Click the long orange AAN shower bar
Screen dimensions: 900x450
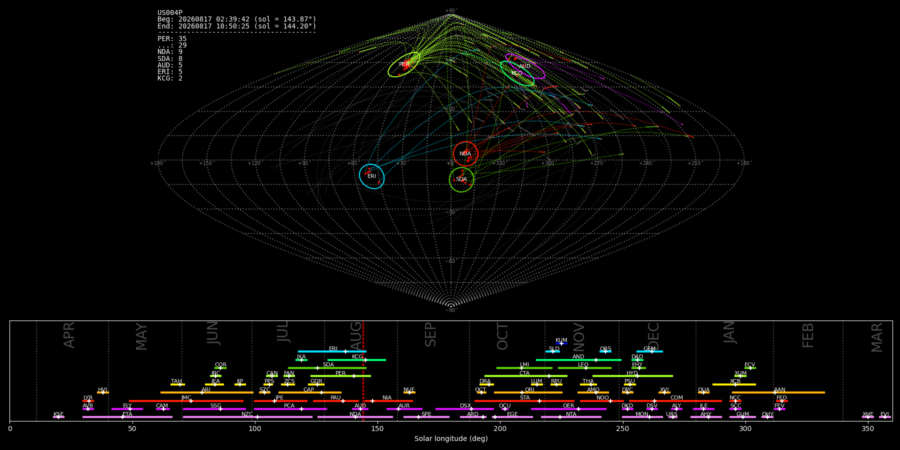[778, 392]
